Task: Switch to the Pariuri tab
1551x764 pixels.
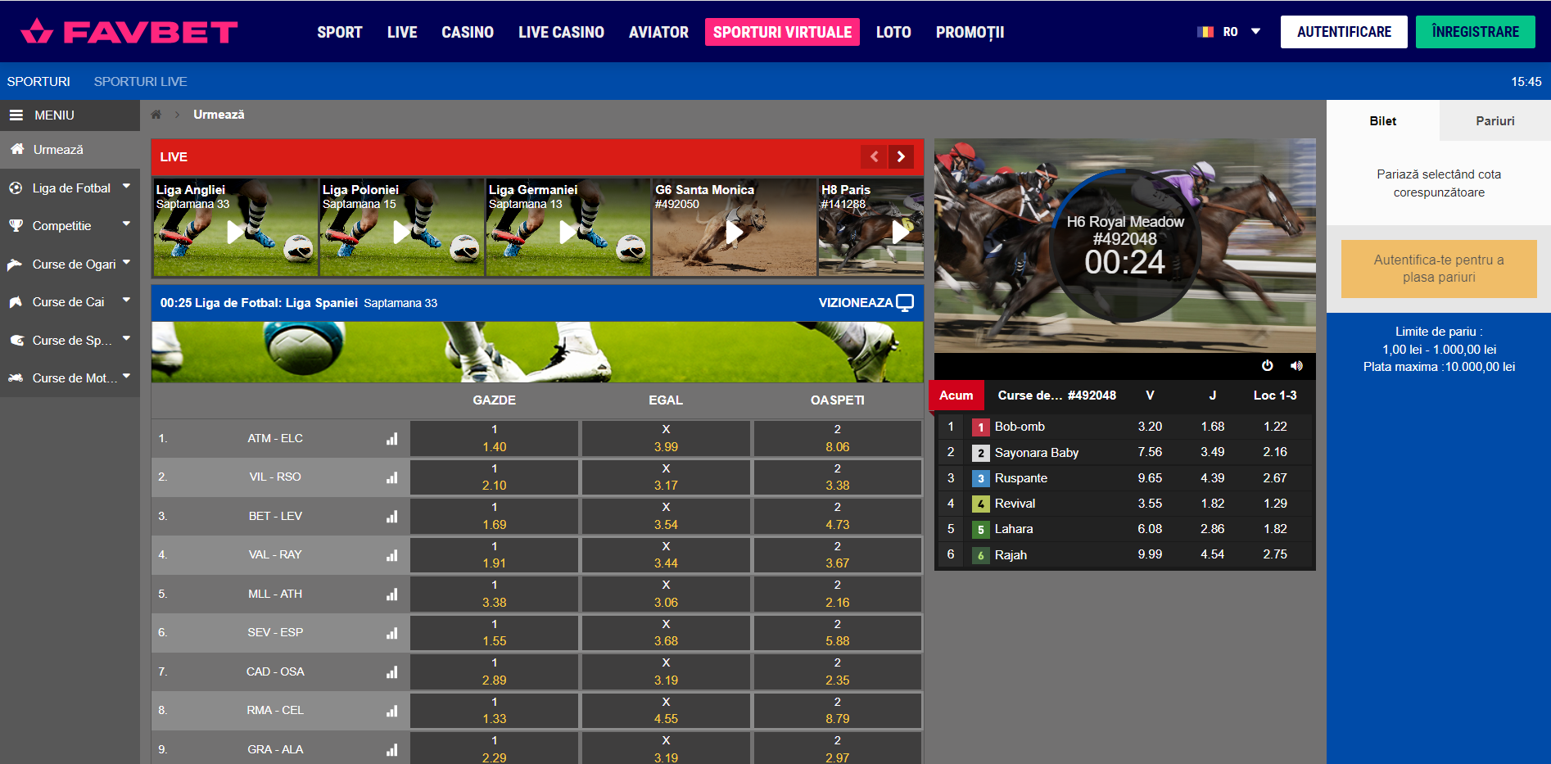Action: click(x=1494, y=120)
